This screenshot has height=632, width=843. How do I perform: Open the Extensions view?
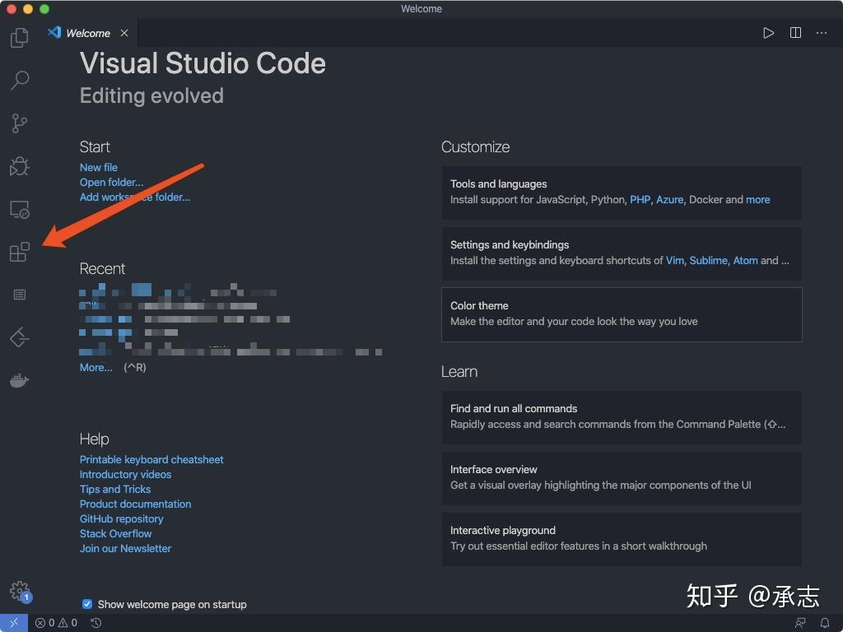coord(18,252)
